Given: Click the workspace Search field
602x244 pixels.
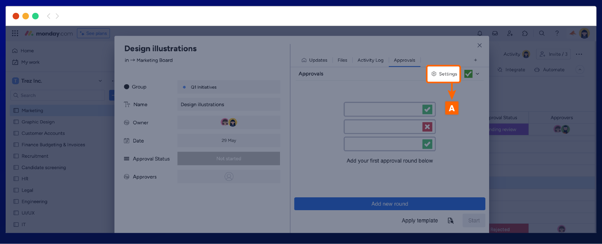Looking at the screenshot, I should pos(58,95).
